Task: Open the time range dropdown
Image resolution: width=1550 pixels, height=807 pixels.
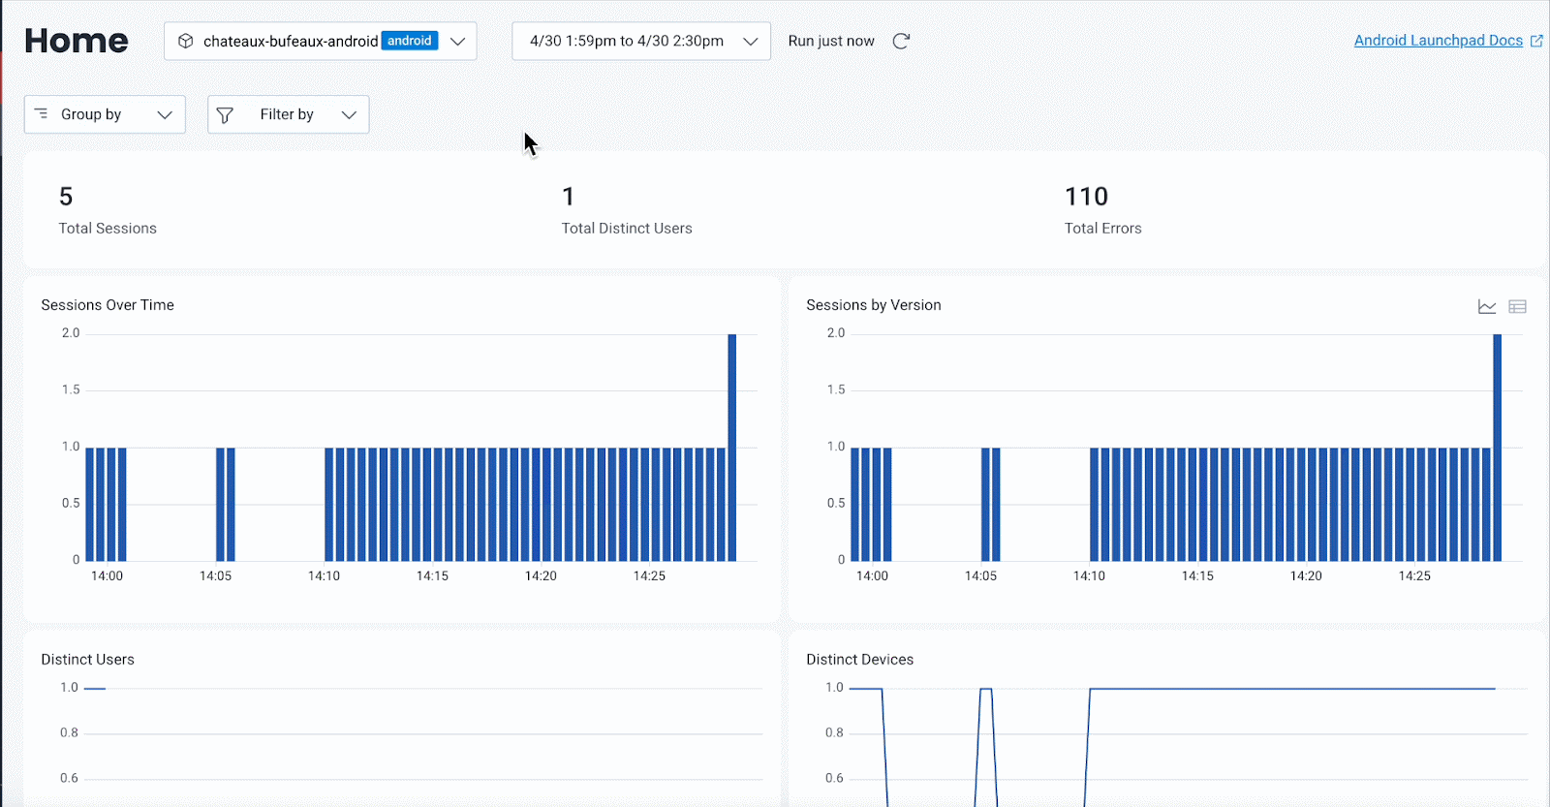Action: (x=640, y=41)
